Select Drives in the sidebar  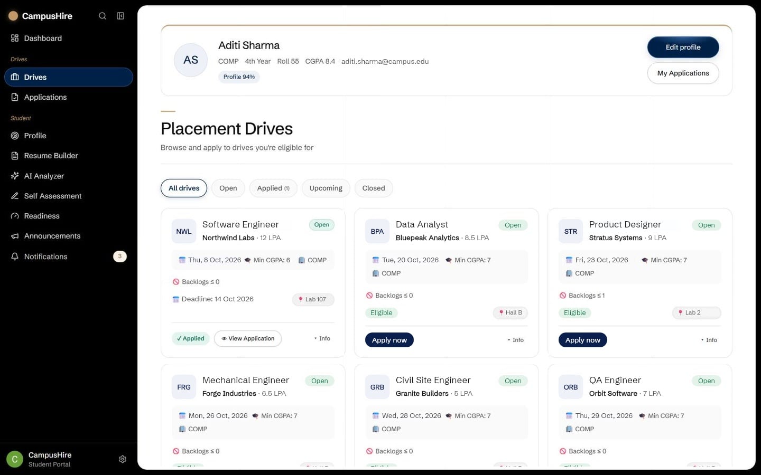click(x=69, y=77)
